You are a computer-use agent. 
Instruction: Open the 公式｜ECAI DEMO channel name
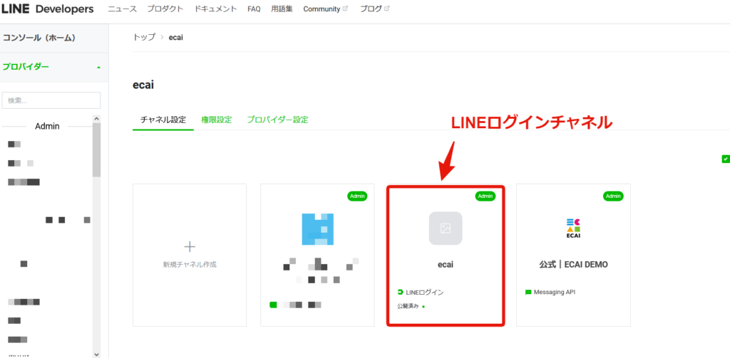[x=574, y=265]
